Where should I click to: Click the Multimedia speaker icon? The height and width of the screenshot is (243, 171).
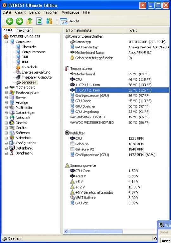(12, 107)
